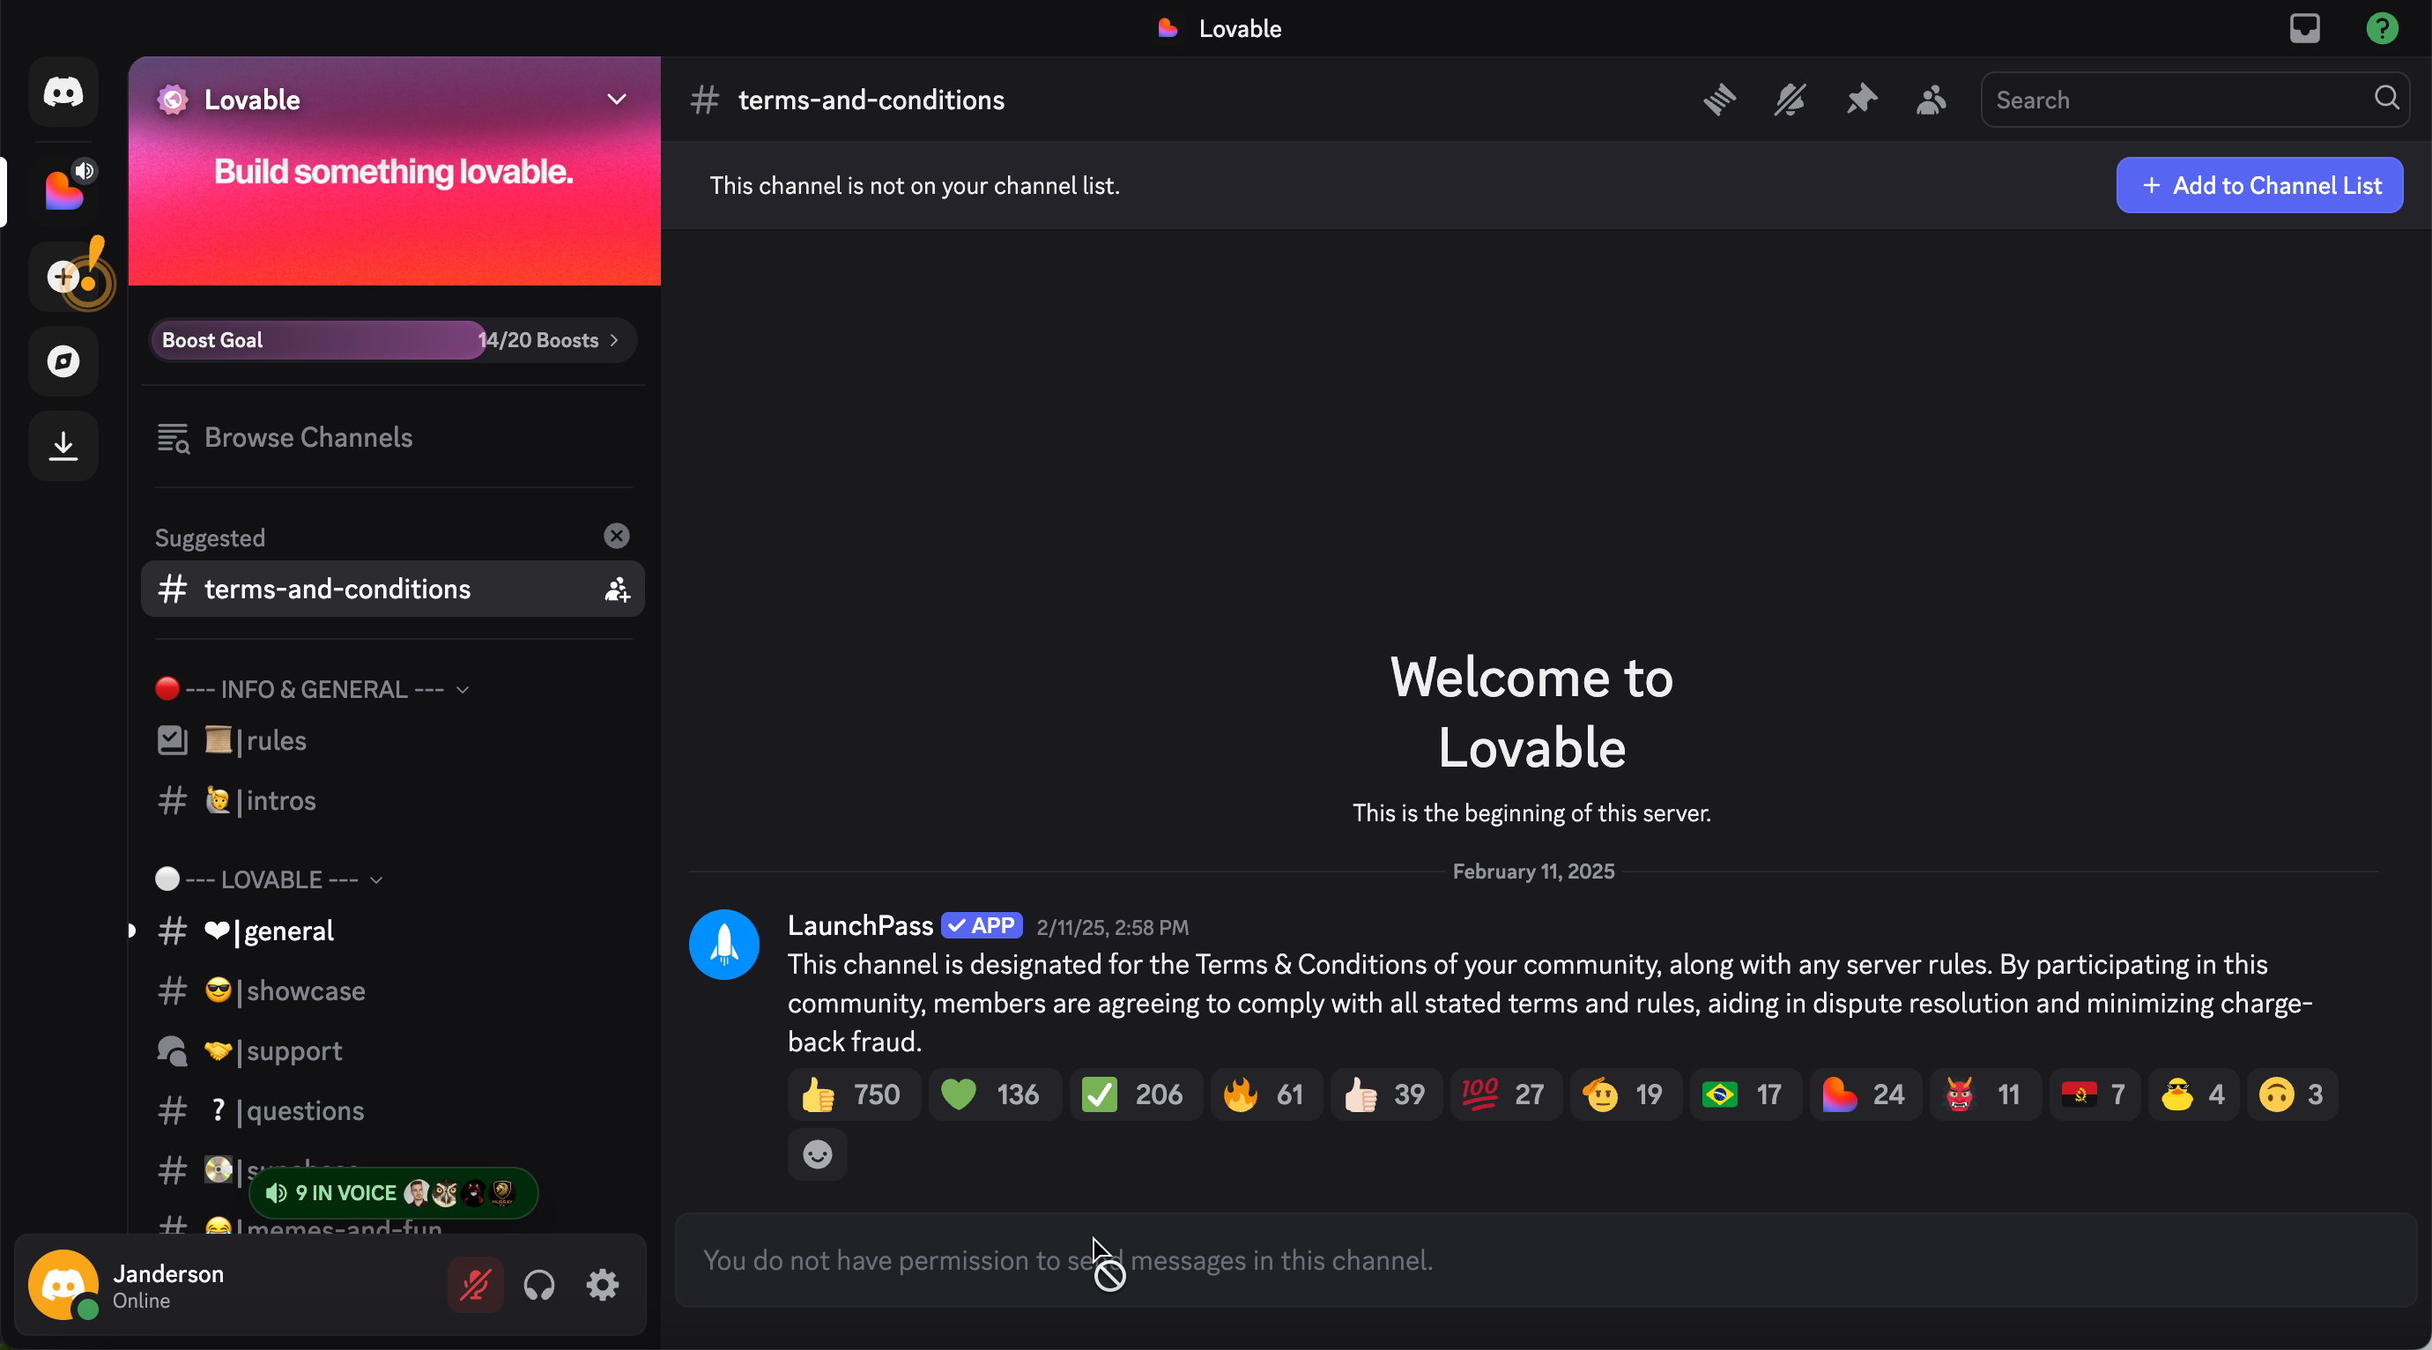Open Pinned Messages pin icon
The height and width of the screenshot is (1350, 2432).
pos(1861,99)
